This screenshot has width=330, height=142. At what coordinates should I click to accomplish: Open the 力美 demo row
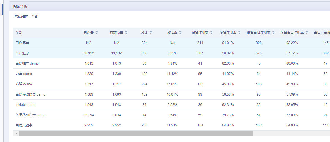pyautogui.click(x=24, y=74)
